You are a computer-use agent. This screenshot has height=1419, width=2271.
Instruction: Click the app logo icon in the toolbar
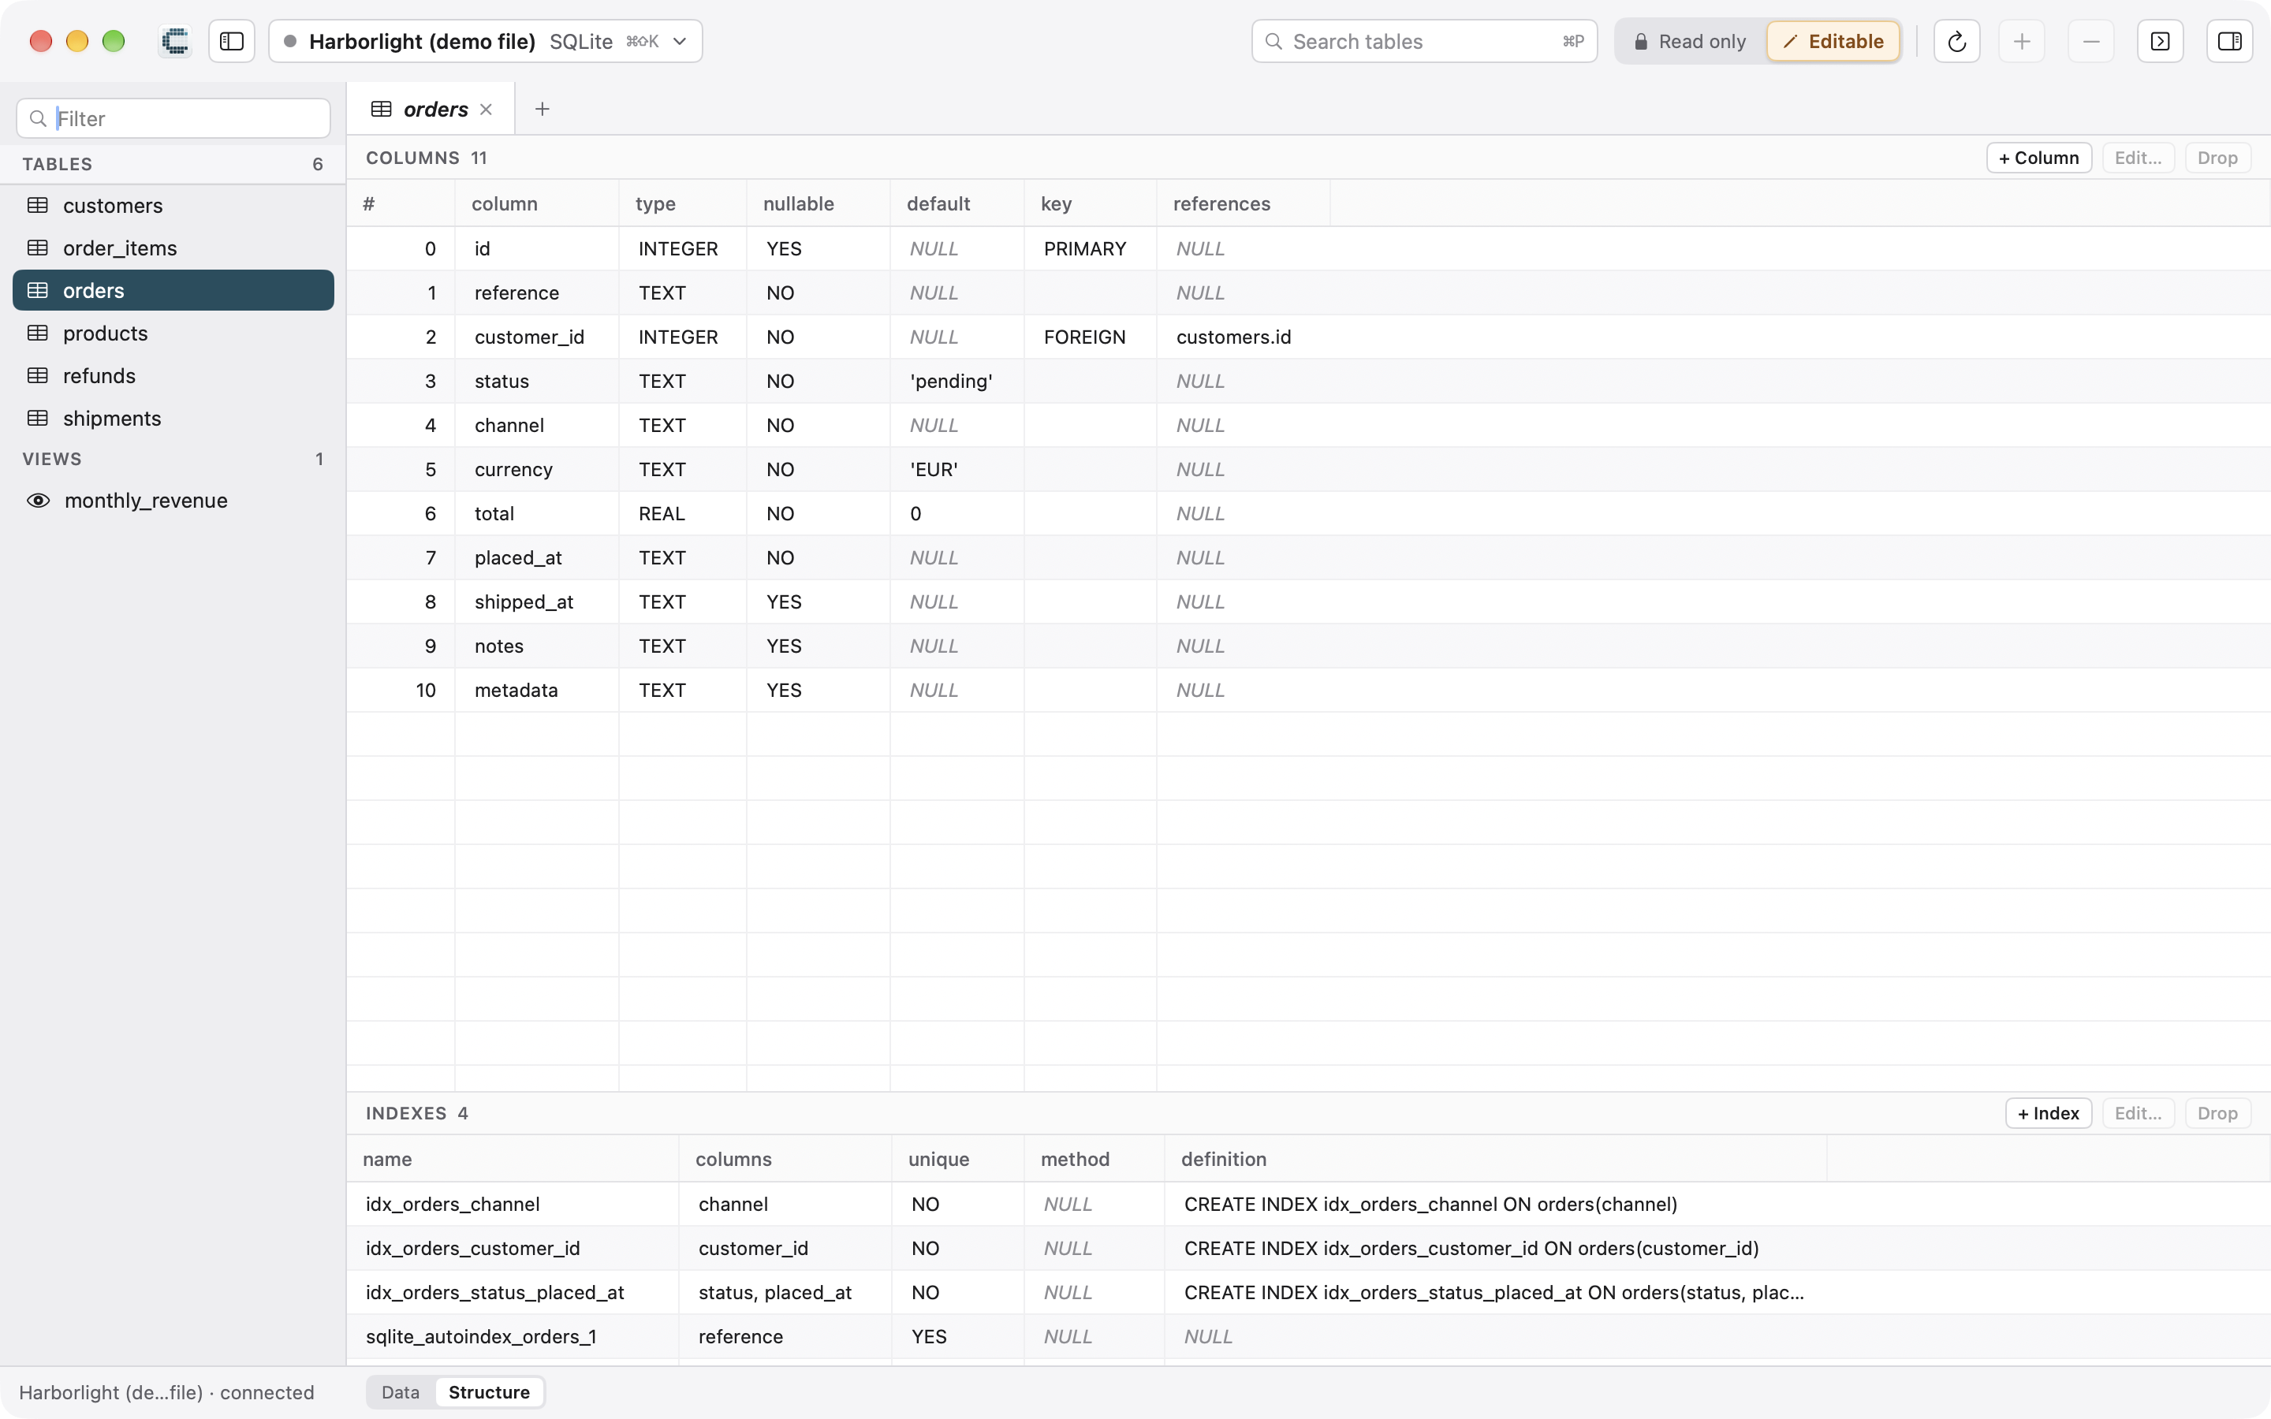point(176,41)
